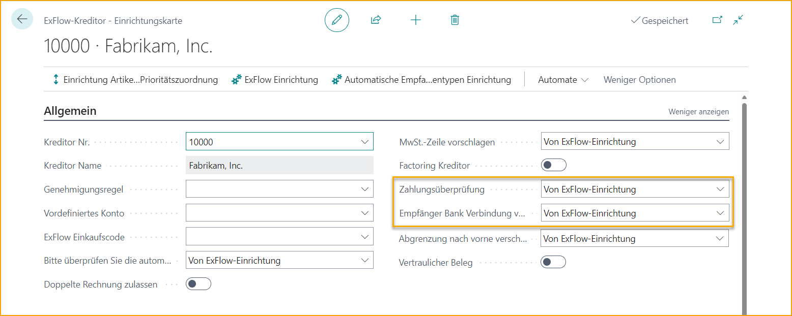Turn on the Factoring Kreditor switch
This screenshot has height=316, width=792.
(553, 165)
